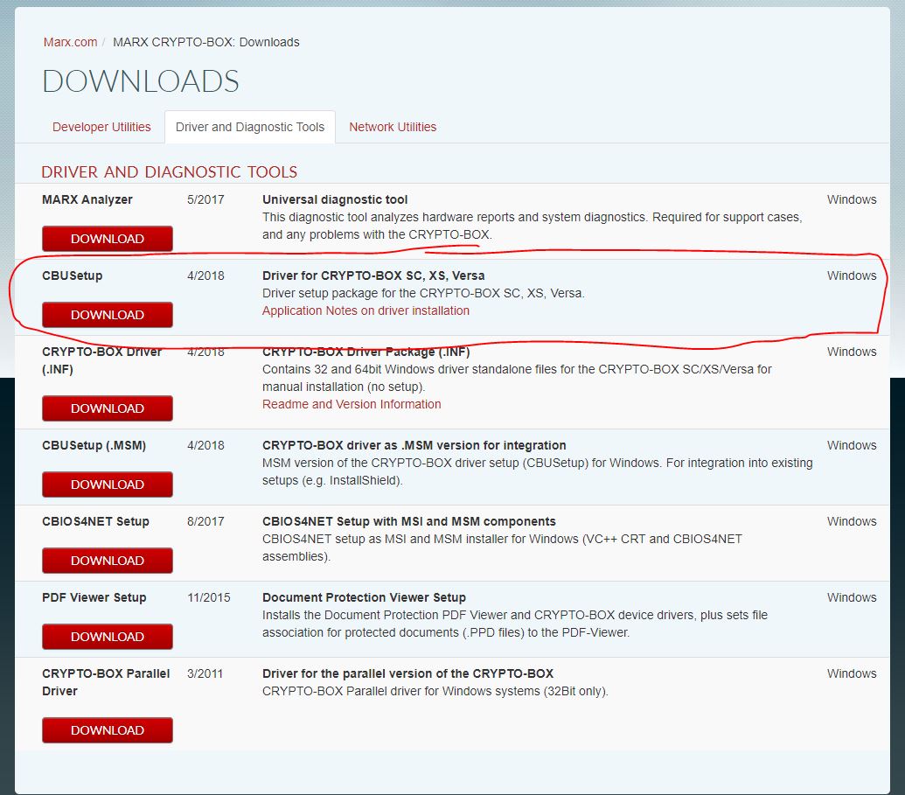Click the 'Windows' label in MARX Analyzer row
Image resolution: width=905 pixels, height=795 pixels.
pos(852,199)
